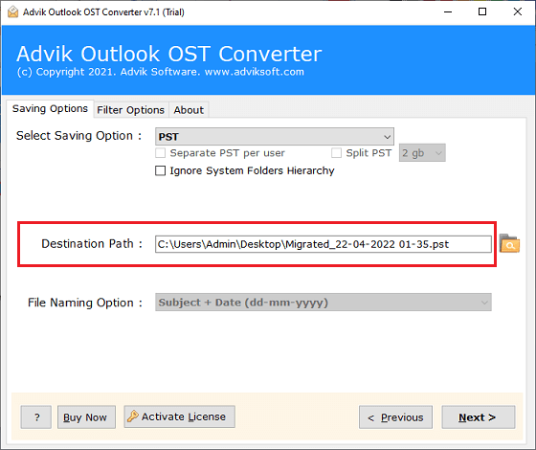This screenshot has width=536, height=450.
Task: Close the Advik OST Converter window
Action: pos(518,11)
